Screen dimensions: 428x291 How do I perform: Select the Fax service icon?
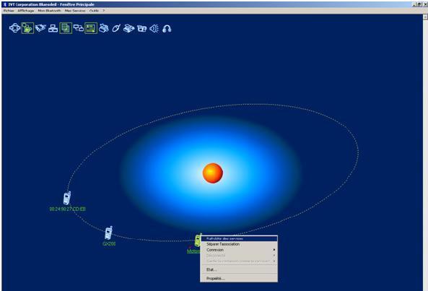tap(129, 28)
